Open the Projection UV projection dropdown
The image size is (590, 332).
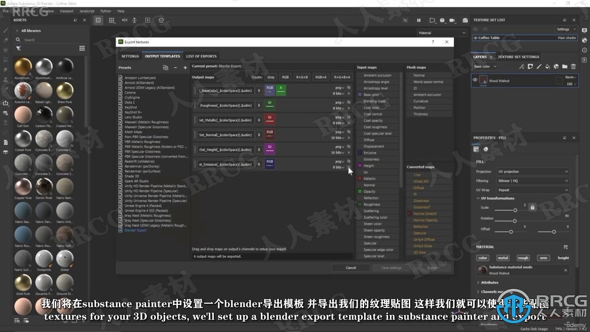click(x=533, y=172)
